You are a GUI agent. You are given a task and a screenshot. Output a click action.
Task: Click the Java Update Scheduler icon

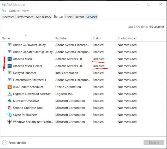pos(10,87)
